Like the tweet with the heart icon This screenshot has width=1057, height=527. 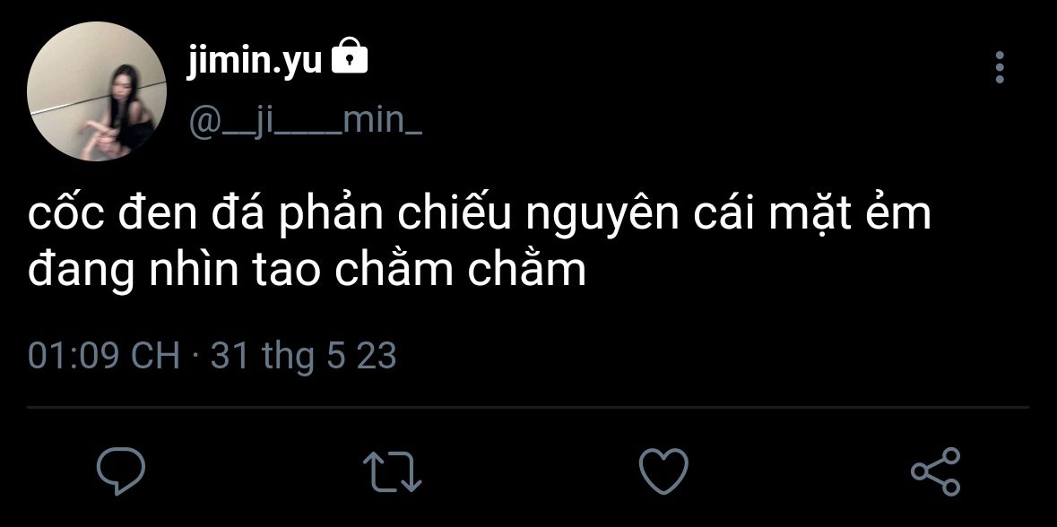point(663,471)
